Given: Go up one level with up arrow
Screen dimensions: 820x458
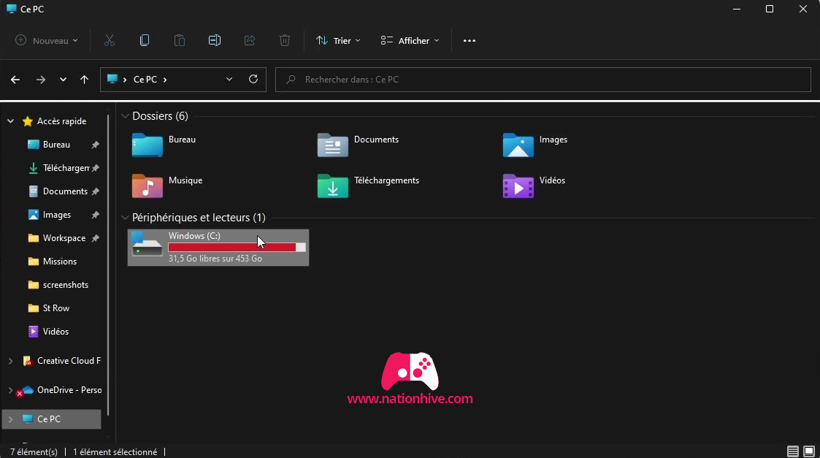Looking at the screenshot, I should coord(84,80).
